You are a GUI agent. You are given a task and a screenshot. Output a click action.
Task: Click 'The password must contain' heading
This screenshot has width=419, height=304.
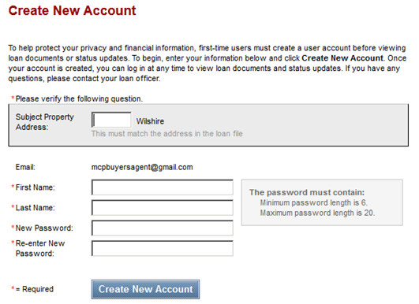[x=307, y=192]
